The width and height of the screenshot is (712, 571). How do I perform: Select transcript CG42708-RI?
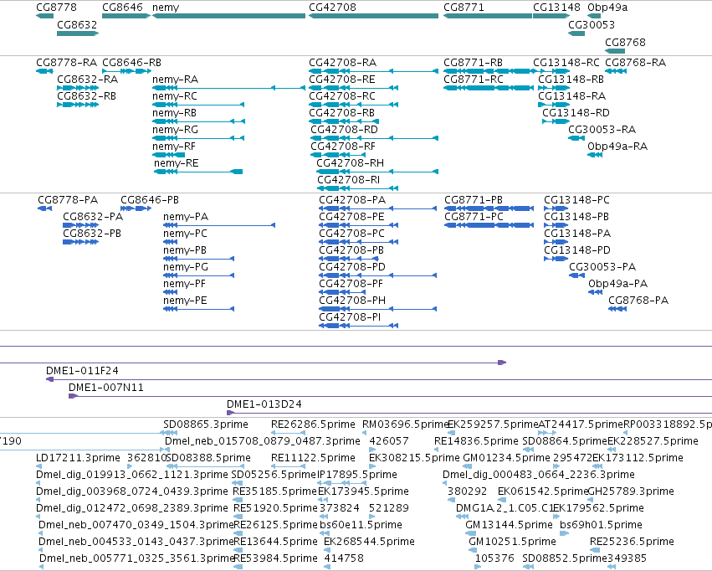pyautogui.click(x=357, y=188)
